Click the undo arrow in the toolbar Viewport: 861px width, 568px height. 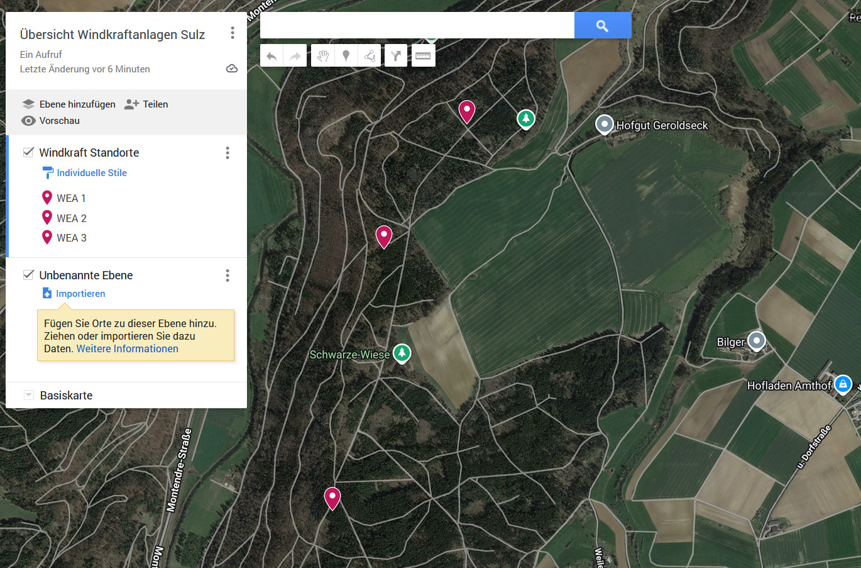pos(271,56)
